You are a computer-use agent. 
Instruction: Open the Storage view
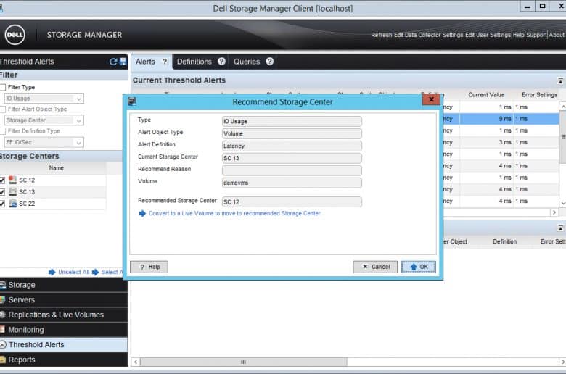tap(64, 285)
